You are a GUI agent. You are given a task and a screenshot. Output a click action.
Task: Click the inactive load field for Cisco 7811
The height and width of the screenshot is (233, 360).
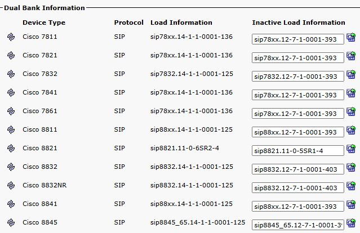tap(298, 39)
